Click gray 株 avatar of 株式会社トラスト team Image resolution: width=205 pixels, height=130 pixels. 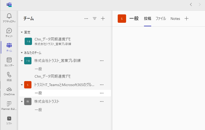pos(28,101)
